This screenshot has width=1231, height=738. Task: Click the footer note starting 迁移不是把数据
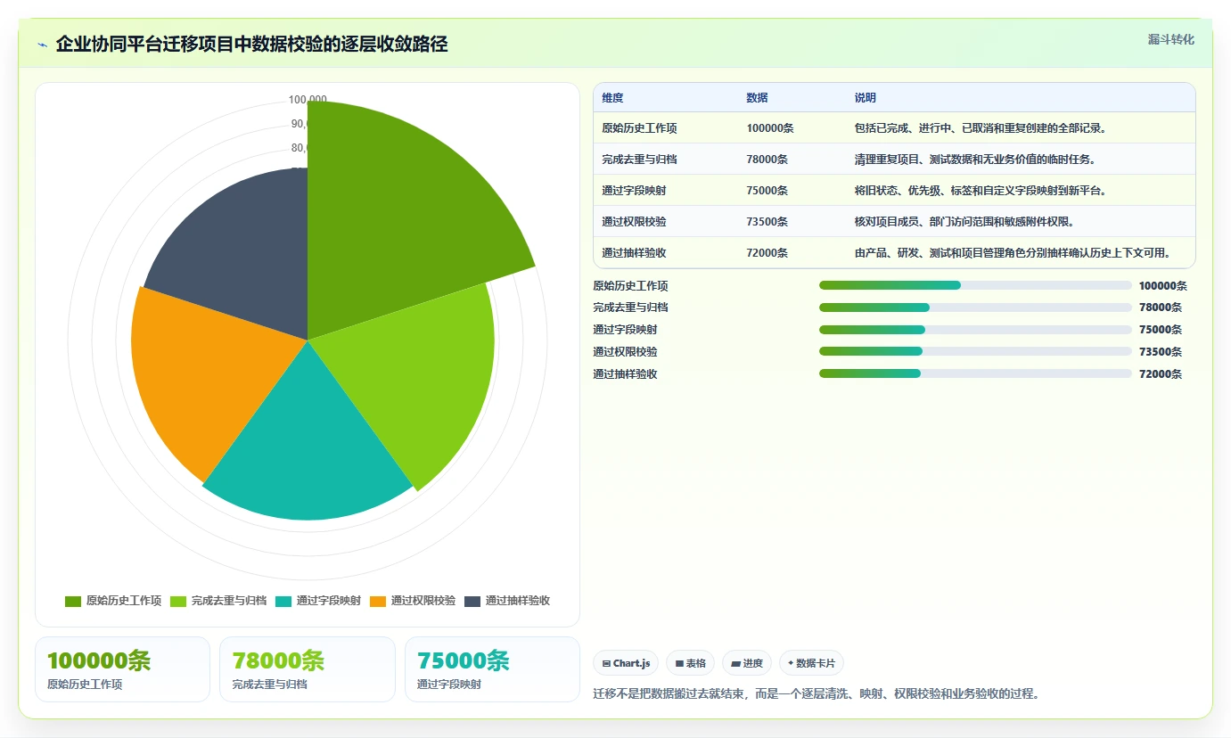[817, 693]
